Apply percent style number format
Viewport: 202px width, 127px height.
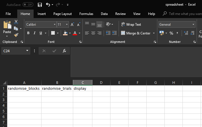point(171,33)
